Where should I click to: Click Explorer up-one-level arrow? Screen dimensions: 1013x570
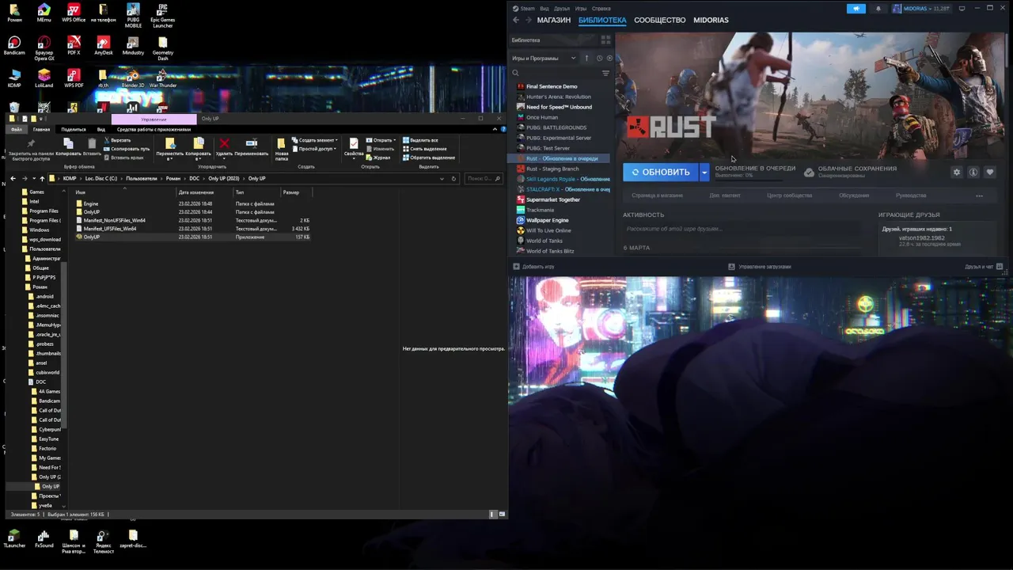(42, 178)
